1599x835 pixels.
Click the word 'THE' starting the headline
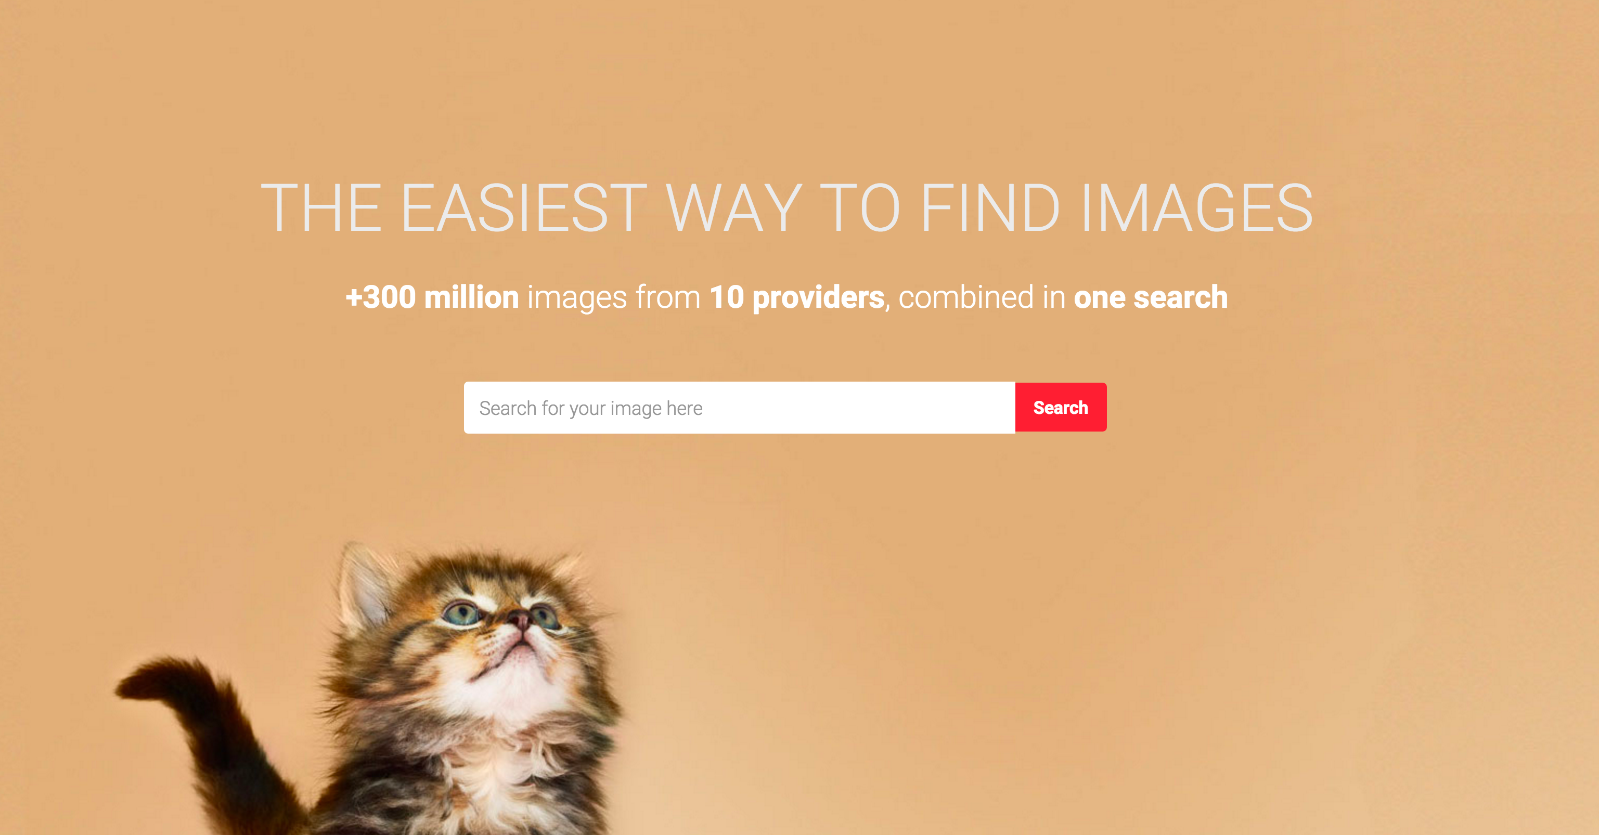[x=321, y=208]
